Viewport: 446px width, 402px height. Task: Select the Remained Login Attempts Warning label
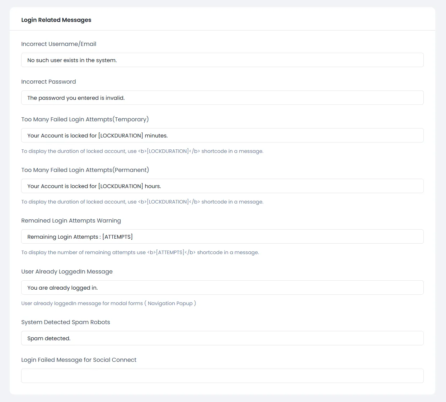point(71,220)
